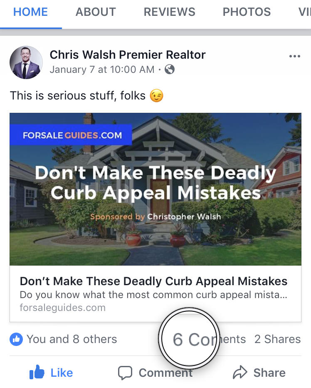Screen dimensions: 311x388
Task: Tap the Share arrow icon
Action: point(240,372)
